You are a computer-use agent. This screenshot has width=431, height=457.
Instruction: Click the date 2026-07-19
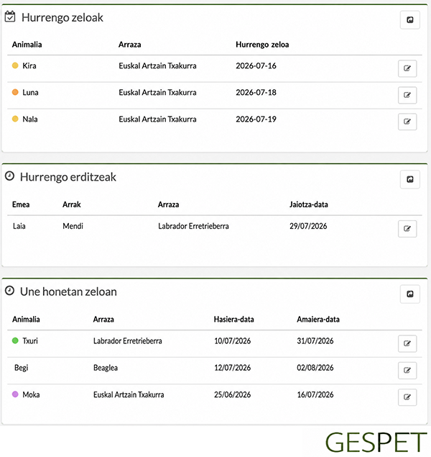coord(256,119)
